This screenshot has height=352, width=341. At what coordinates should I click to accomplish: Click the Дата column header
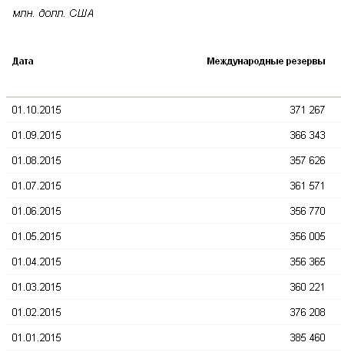pyautogui.click(x=23, y=61)
